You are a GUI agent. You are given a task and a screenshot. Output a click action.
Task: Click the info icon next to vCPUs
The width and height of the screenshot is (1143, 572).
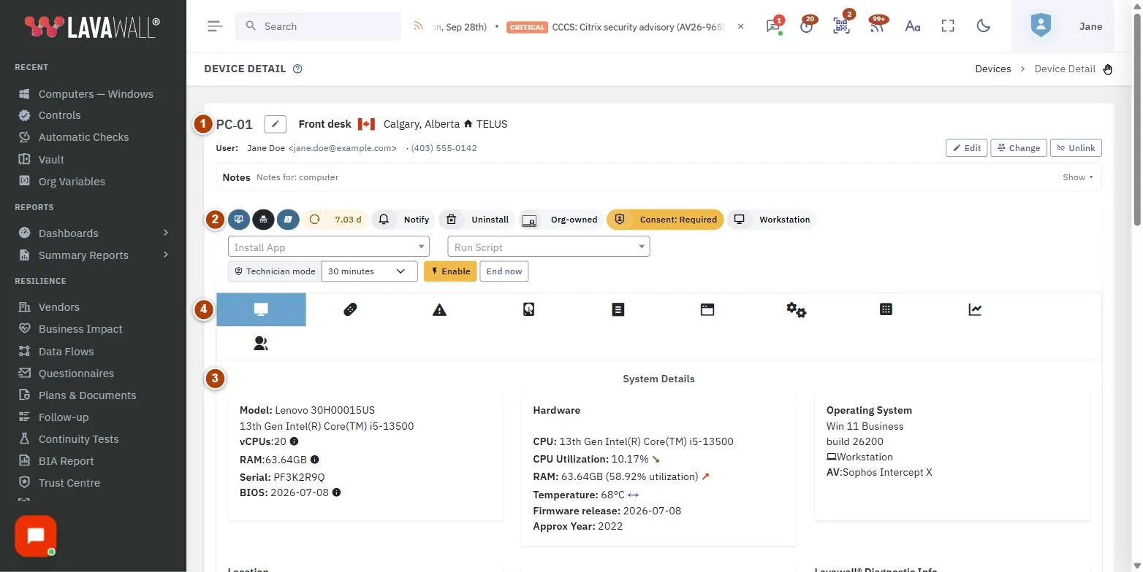(x=294, y=441)
